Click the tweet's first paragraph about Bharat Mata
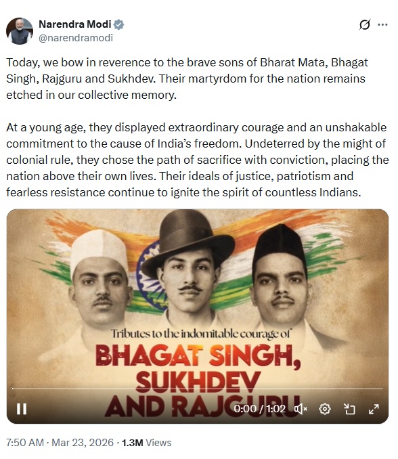This screenshot has width=398, height=459. click(x=187, y=79)
